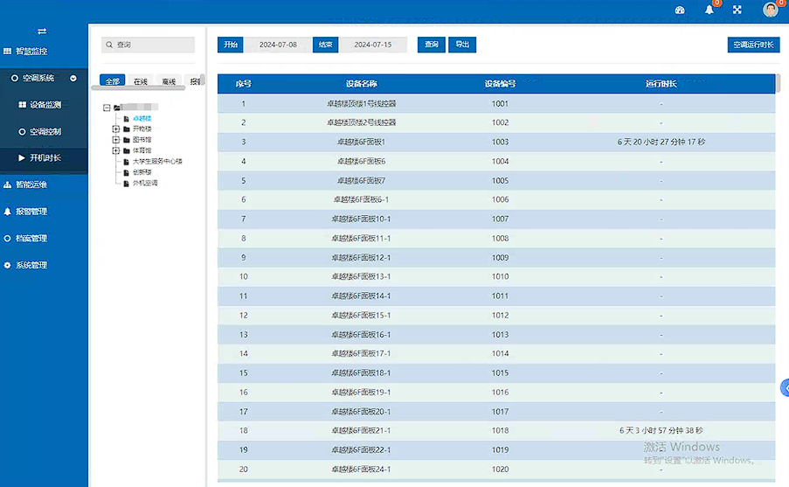Select 空调控制 in the sidebar menu
789x487 pixels.
pos(45,131)
